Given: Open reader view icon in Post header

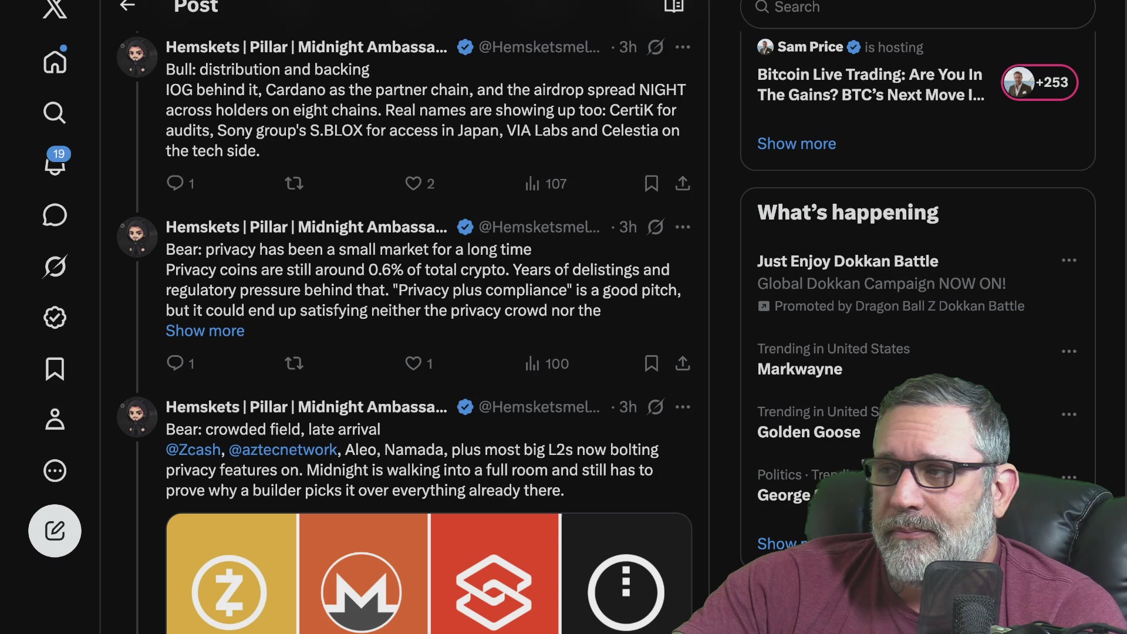Looking at the screenshot, I should point(674,6).
